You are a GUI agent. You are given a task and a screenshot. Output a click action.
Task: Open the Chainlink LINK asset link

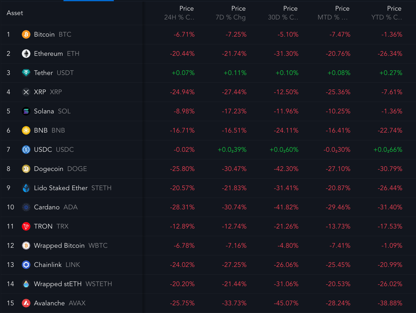pyautogui.click(x=57, y=265)
